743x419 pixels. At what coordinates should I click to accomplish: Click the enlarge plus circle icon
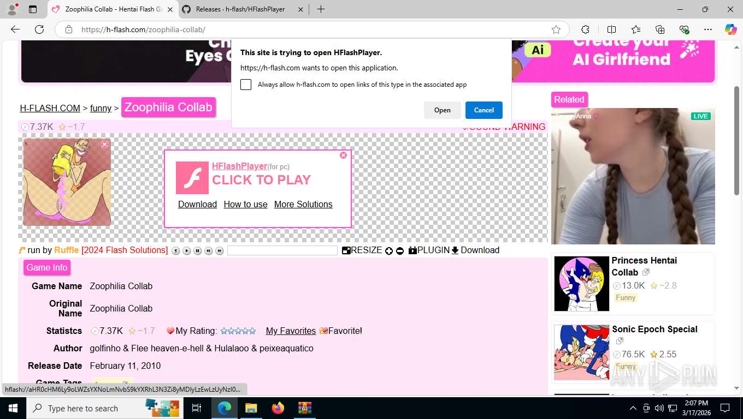pos(389,251)
